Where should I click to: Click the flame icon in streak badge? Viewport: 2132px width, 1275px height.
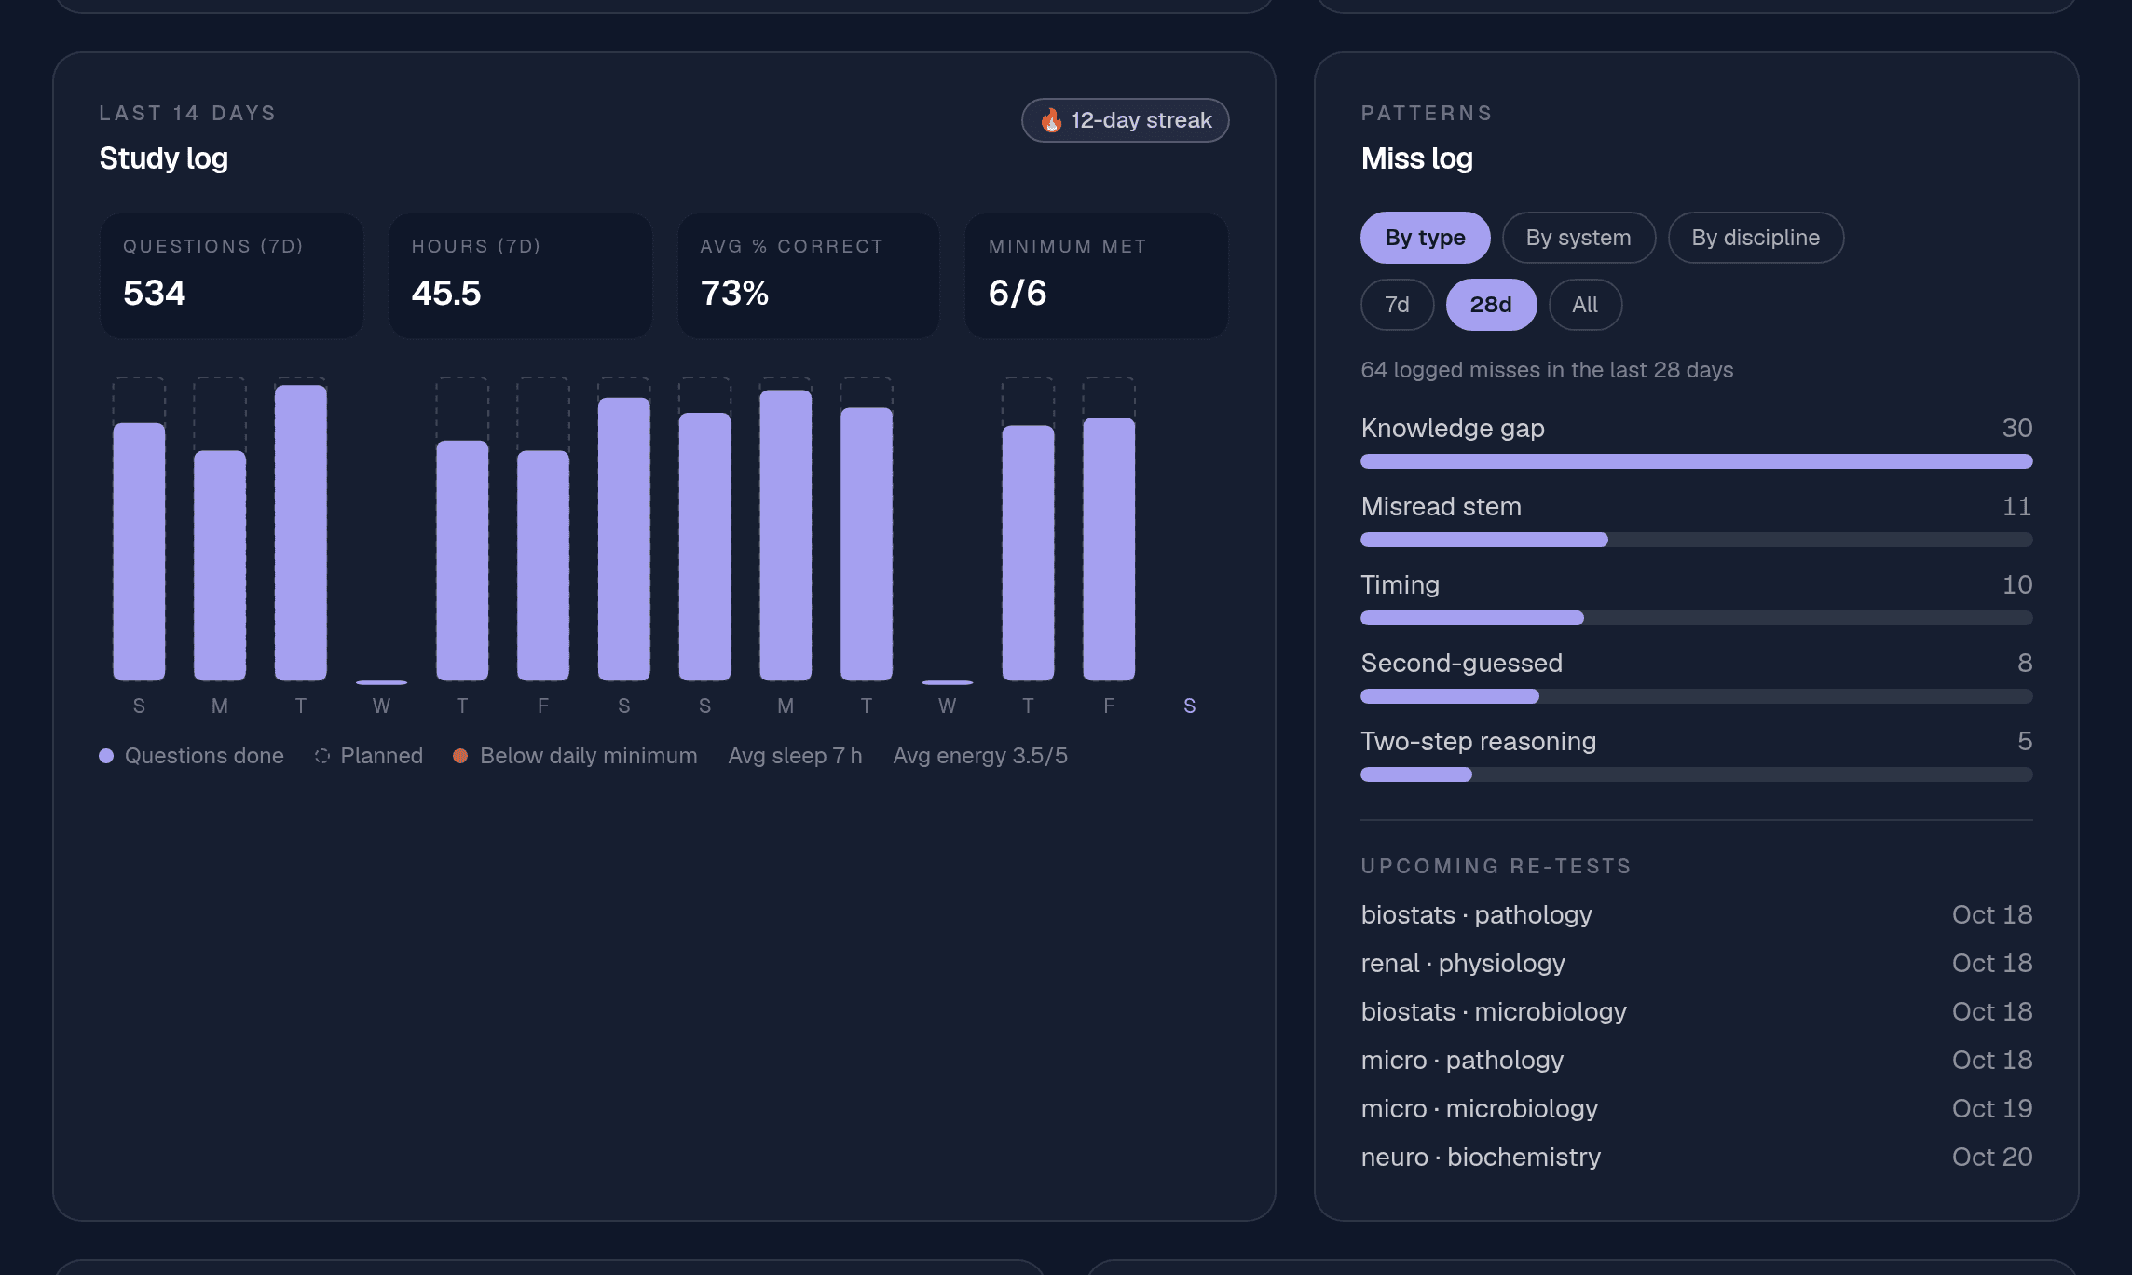coord(1051,120)
